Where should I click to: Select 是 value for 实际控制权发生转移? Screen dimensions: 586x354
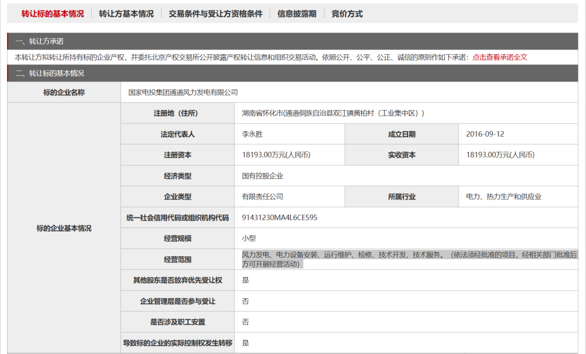(246, 343)
